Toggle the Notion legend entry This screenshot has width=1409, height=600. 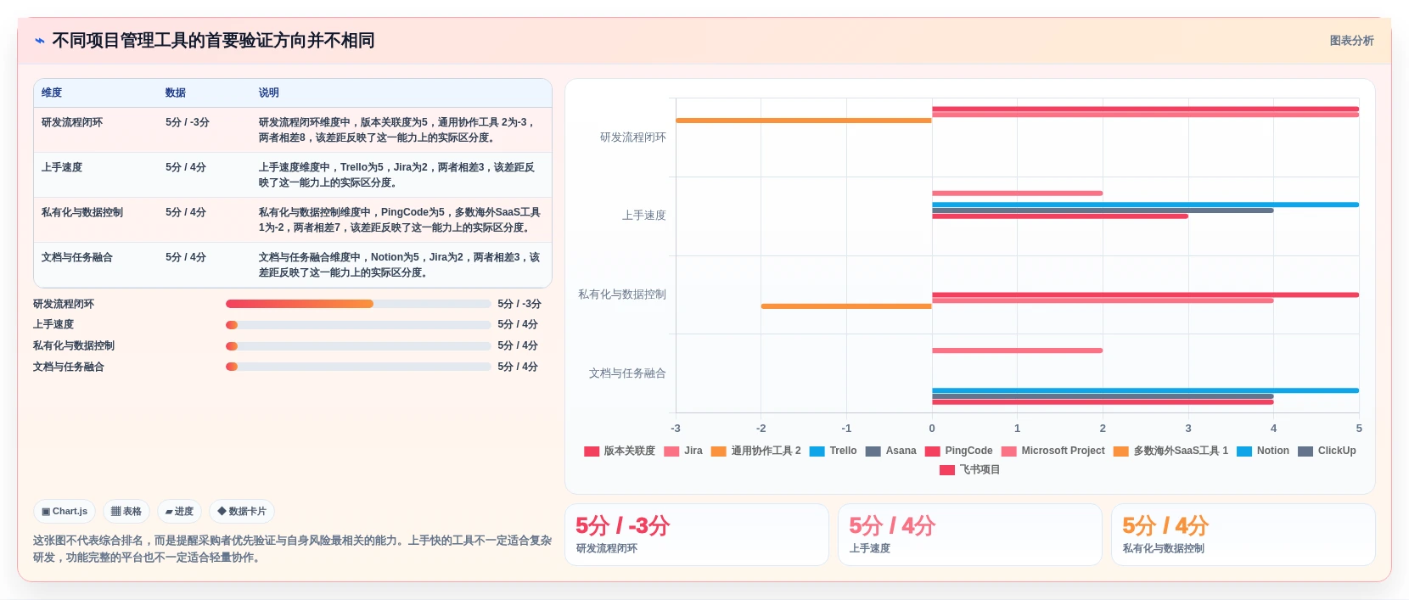(1263, 451)
